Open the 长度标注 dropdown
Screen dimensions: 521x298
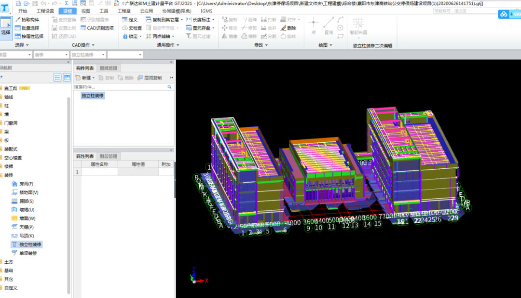coord(213,20)
